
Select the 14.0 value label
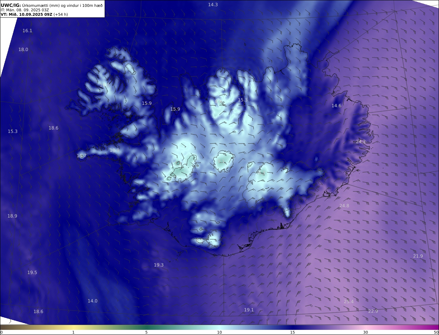93,301
